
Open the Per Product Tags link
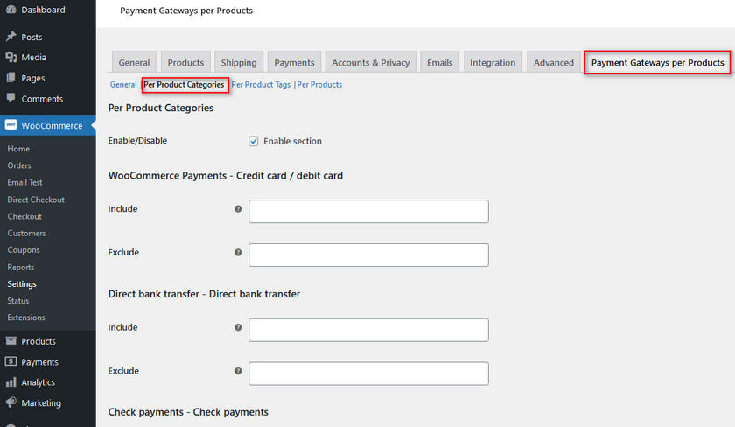tap(261, 84)
